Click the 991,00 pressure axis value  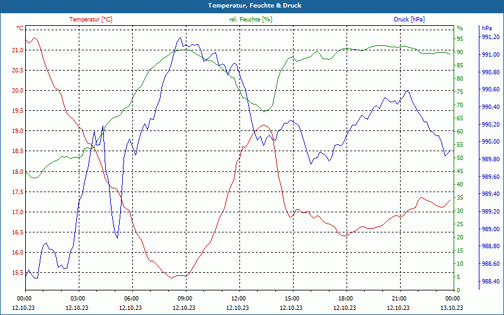pos(491,55)
